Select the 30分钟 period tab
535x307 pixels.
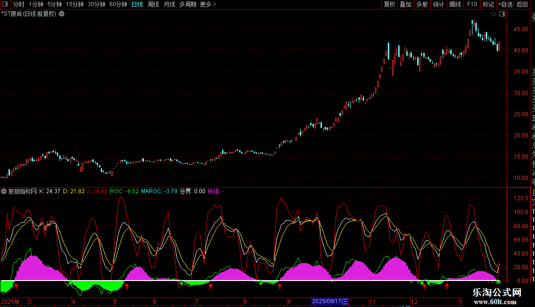[x=97, y=4]
